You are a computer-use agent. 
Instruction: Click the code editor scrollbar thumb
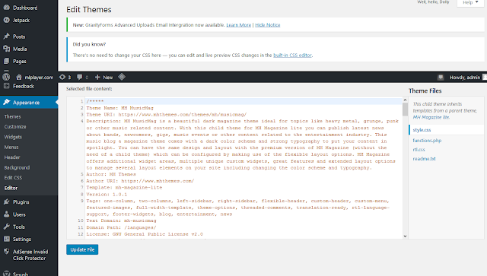[x=405, y=109]
